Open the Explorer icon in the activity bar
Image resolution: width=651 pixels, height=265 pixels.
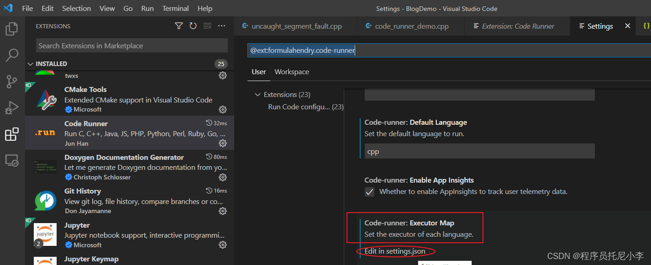point(12,29)
